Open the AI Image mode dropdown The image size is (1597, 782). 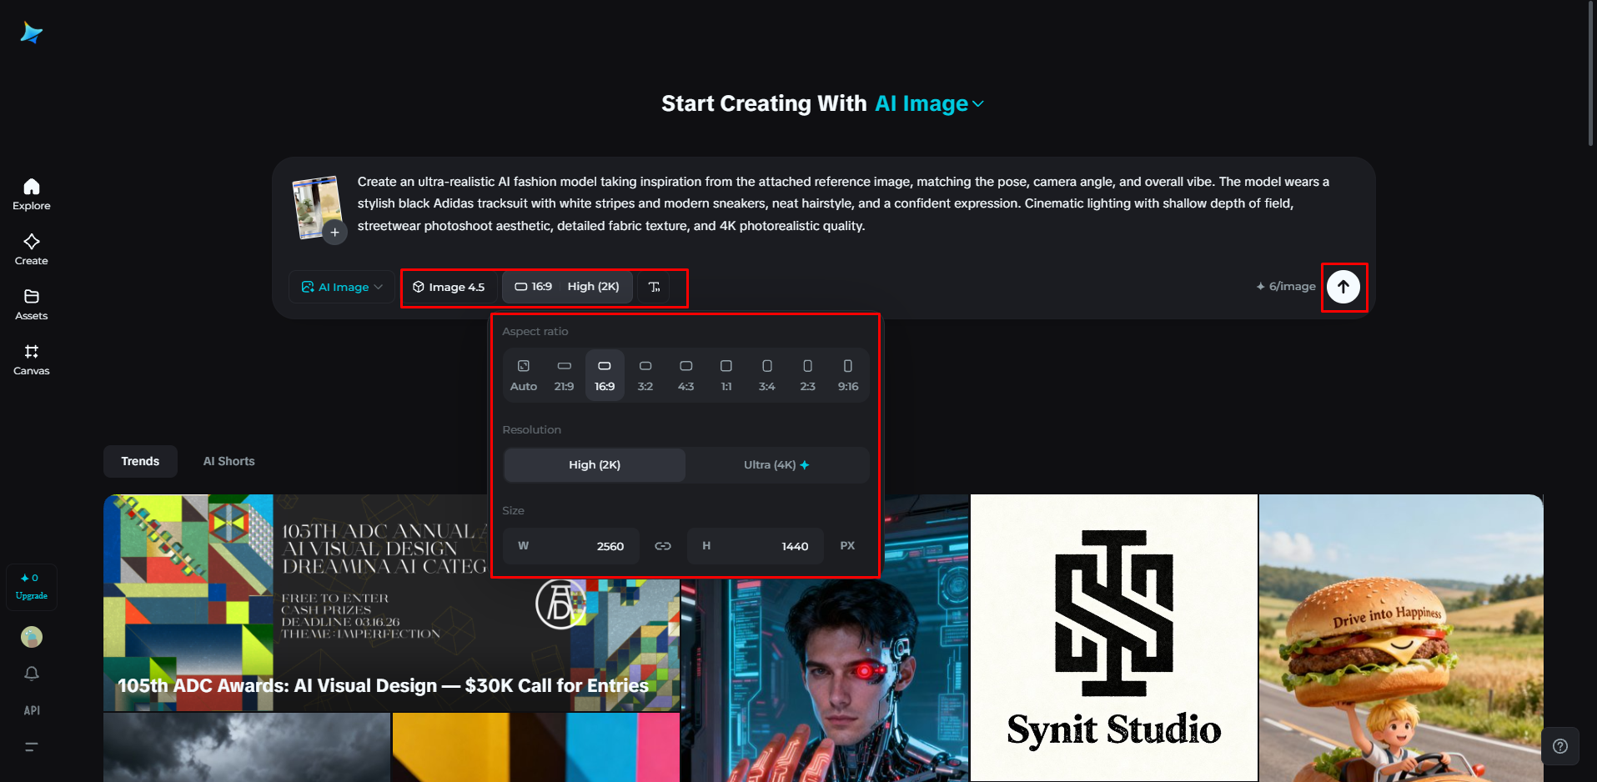click(342, 287)
